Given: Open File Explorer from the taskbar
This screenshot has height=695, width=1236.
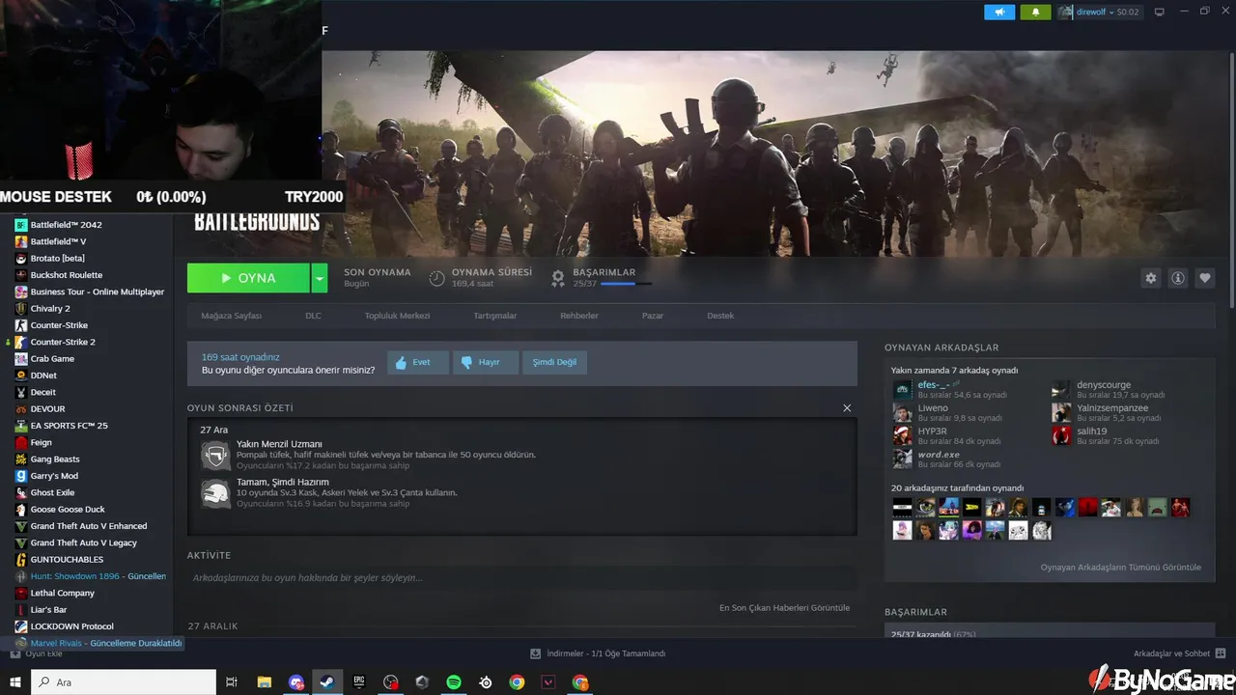Looking at the screenshot, I should click(x=265, y=682).
